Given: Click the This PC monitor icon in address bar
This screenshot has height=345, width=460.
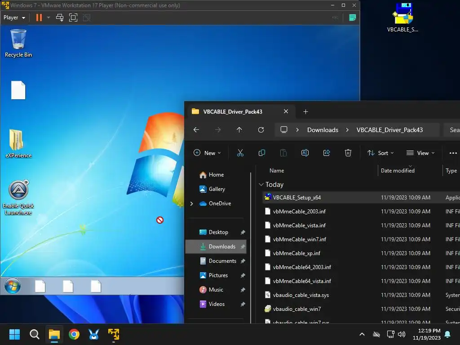Looking at the screenshot, I should pos(284,130).
